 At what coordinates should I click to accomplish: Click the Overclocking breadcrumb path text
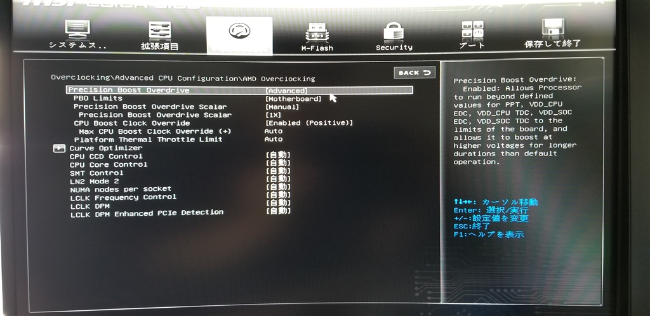(x=183, y=78)
